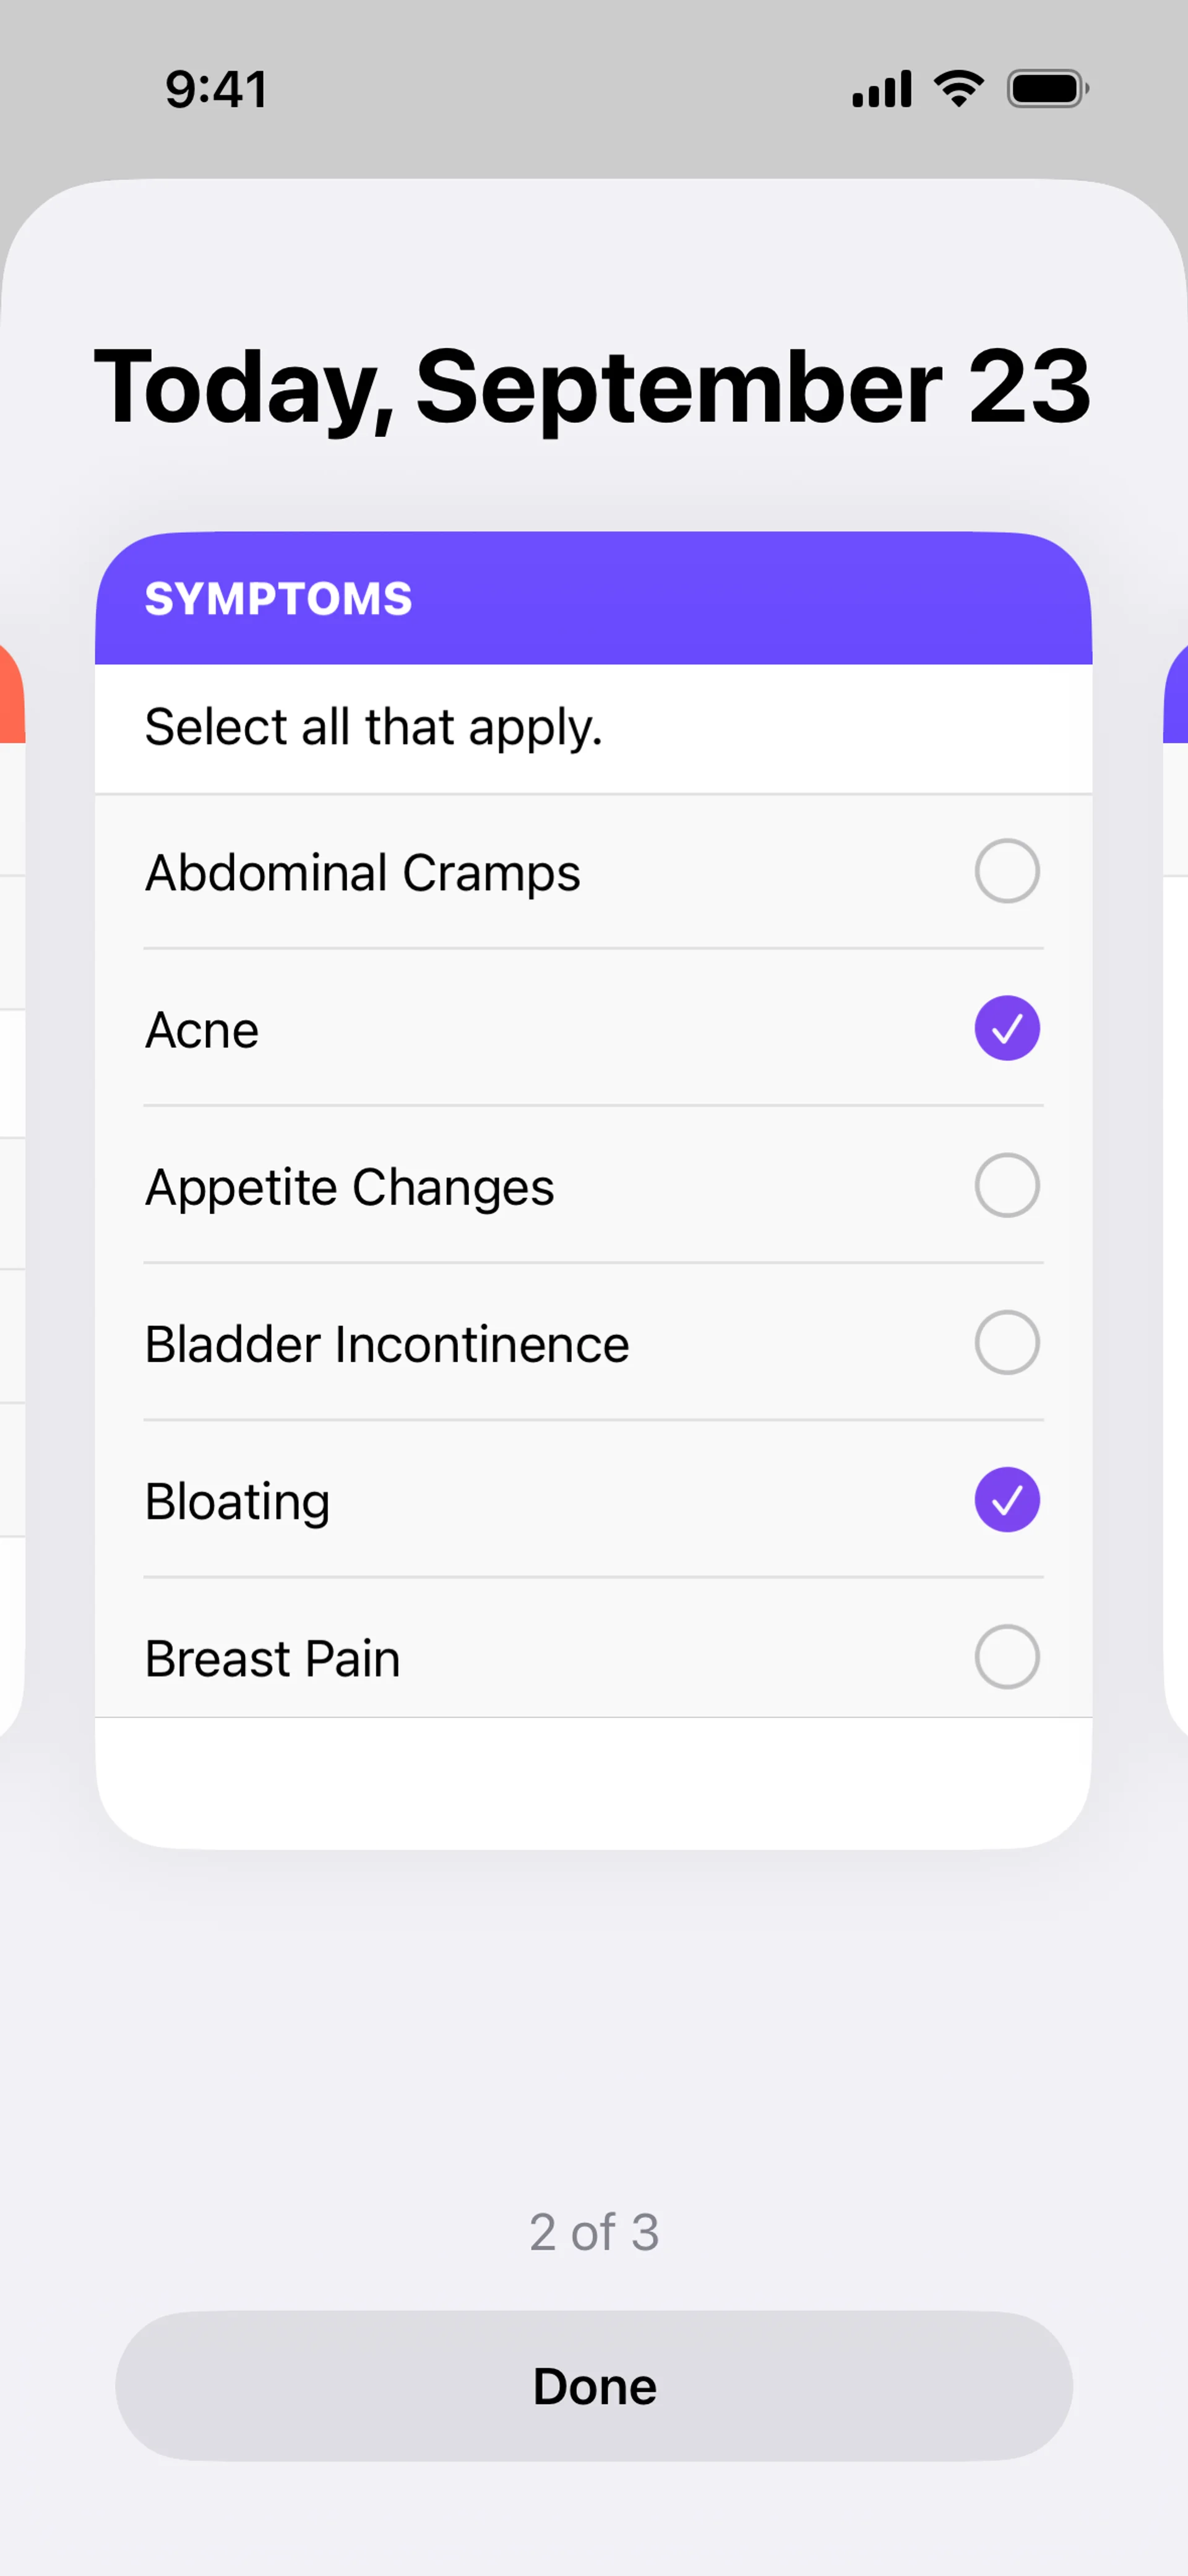The image size is (1188, 2576).
Task: Tap the Done button
Action: pos(594,2386)
